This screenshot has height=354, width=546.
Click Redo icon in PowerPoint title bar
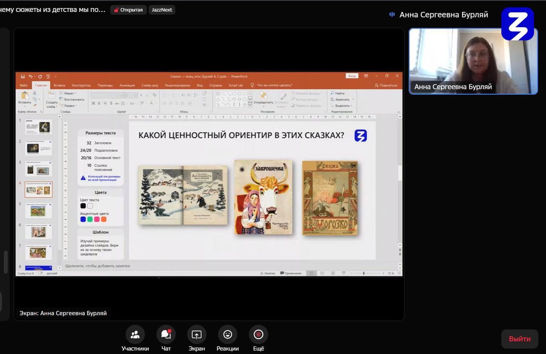pyautogui.click(x=40, y=76)
